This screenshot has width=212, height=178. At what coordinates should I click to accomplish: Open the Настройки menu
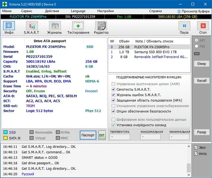pyautogui.click(x=105, y=11)
